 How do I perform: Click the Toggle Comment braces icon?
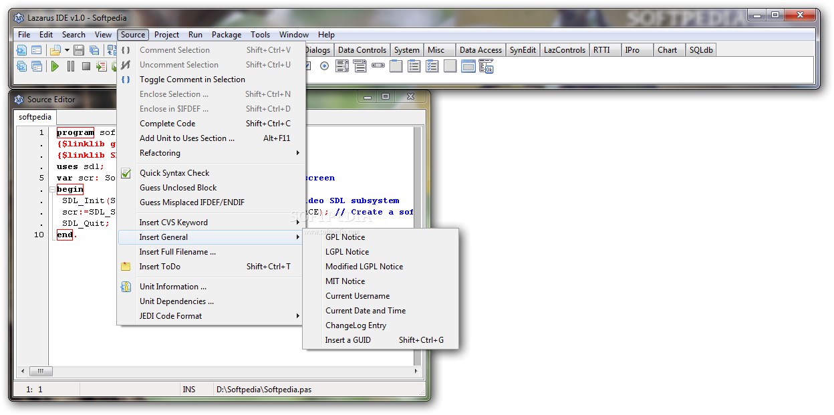click(126, 80)
